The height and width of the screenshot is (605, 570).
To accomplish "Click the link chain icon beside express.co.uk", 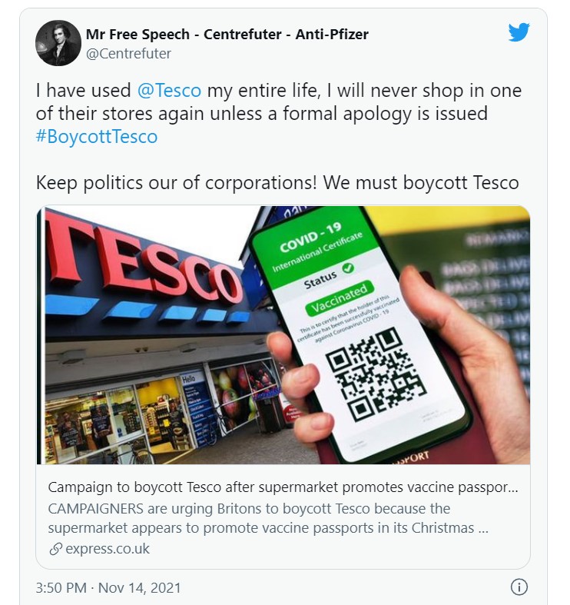I will click(55, 549).
